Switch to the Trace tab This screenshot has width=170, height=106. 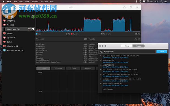click(x=139, y=46)
